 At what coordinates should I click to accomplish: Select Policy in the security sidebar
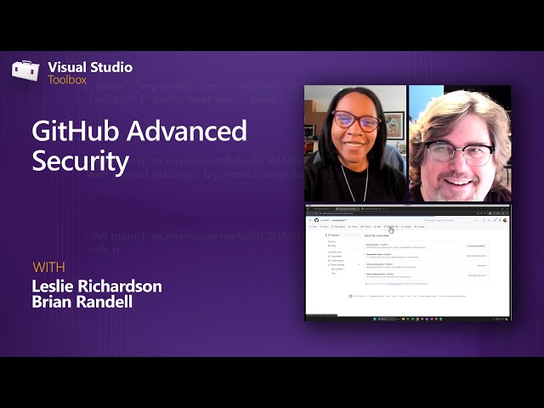coord(332,246)
